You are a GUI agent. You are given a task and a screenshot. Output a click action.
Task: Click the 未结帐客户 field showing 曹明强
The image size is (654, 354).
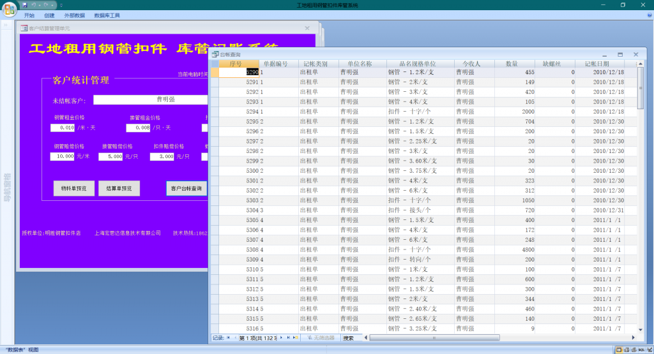[151, 100]
